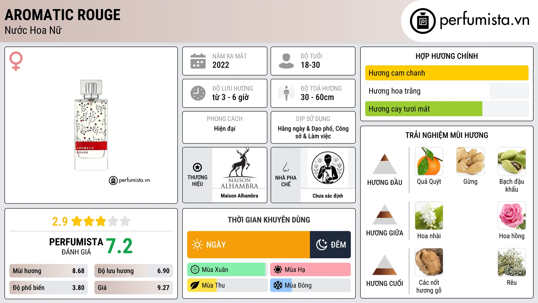
Task: Click the nose icon above Nhà pha chế
Action: click(x=286, y=167)
